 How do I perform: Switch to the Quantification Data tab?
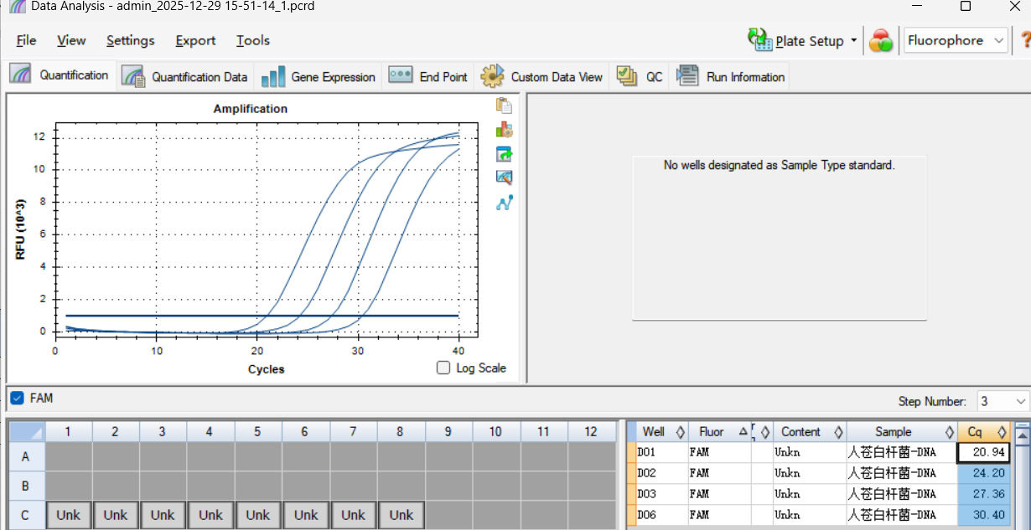coord(185,77)
